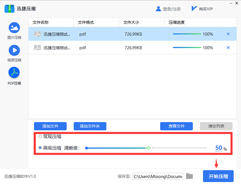Screen dimensions: 241x184
Task: Remove the second PDF file from list
Action: tap(228, 48)
